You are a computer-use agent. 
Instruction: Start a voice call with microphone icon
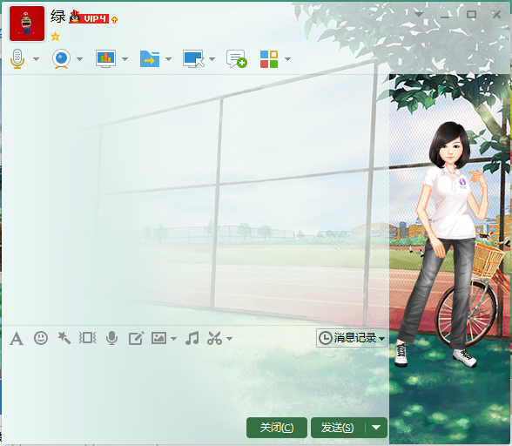[17, 59]
